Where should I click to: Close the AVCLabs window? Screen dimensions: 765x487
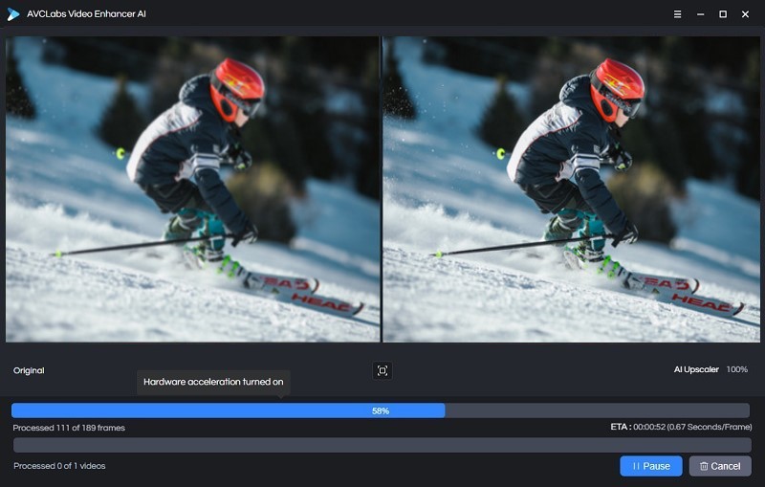(x=745, y=14)
